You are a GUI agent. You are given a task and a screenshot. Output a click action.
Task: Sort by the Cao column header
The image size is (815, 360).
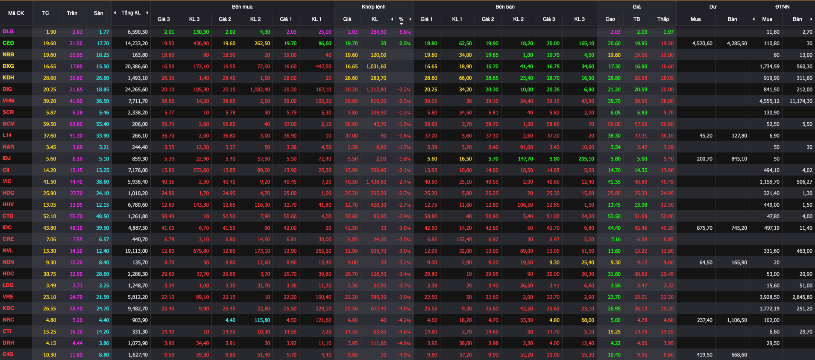point(610,19)
